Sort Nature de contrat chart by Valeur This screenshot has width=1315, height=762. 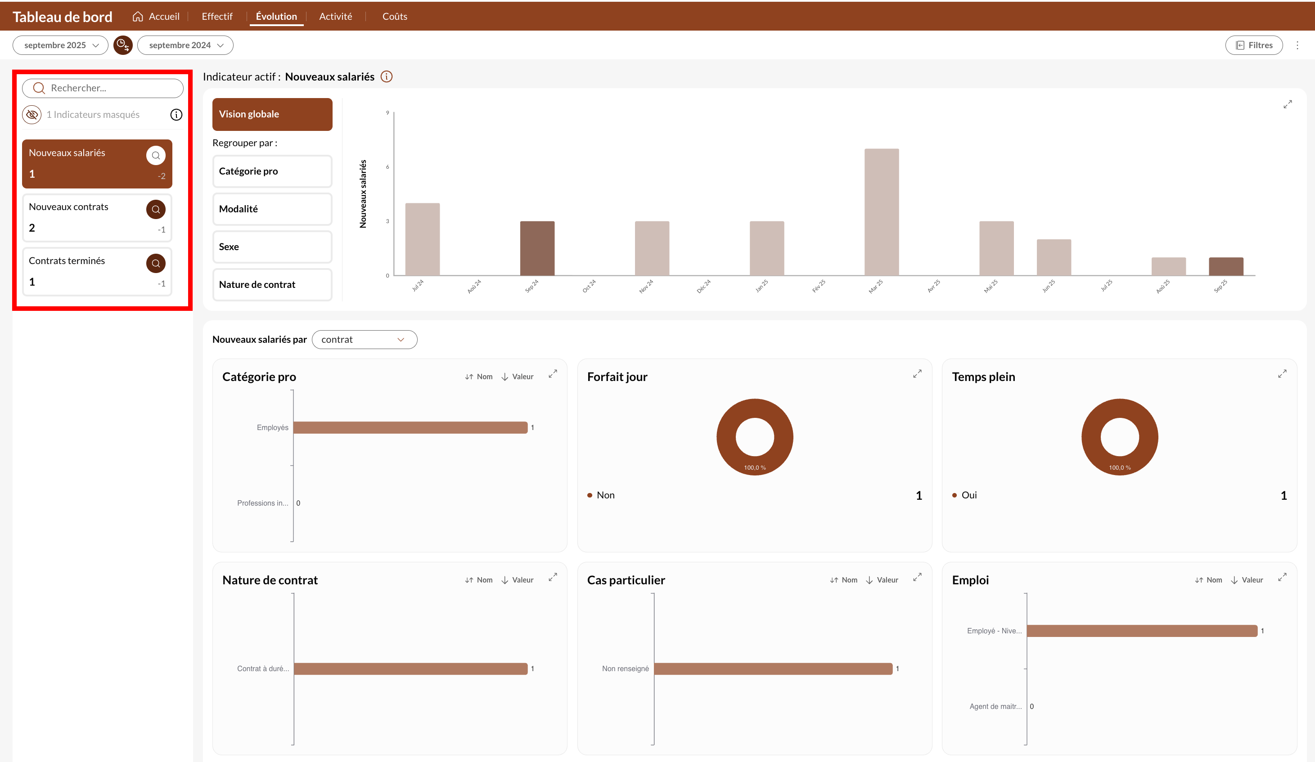tap(517, 580)
